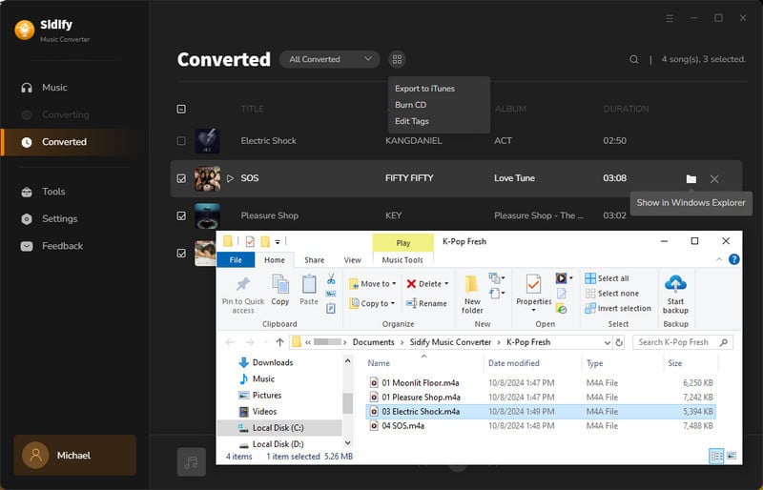The height and width of the screenshot is (490, 763).
Task: Open the File tab in Explorer
Action: [x=236, y=260]
